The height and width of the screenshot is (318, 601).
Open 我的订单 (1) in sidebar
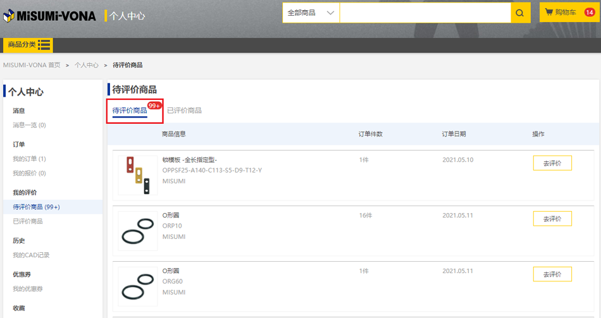[29, 159]
